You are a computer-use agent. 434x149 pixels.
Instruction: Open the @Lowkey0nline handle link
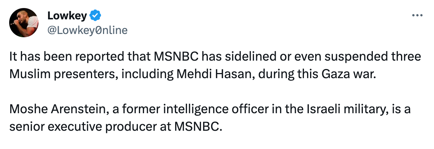pos(88,30)
